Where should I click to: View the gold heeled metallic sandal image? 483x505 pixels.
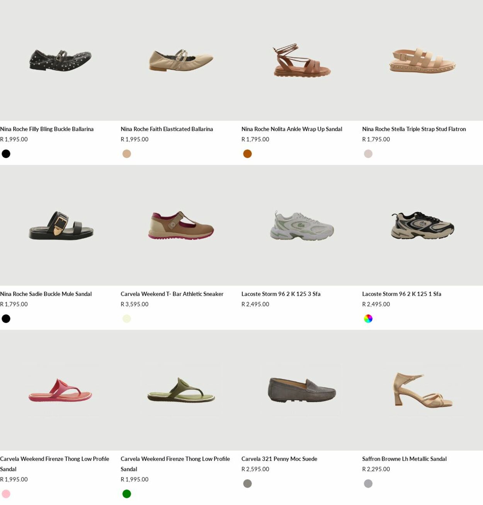click(422, 390)
